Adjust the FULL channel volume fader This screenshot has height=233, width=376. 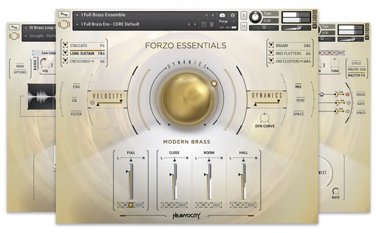(x=131, y=181)
